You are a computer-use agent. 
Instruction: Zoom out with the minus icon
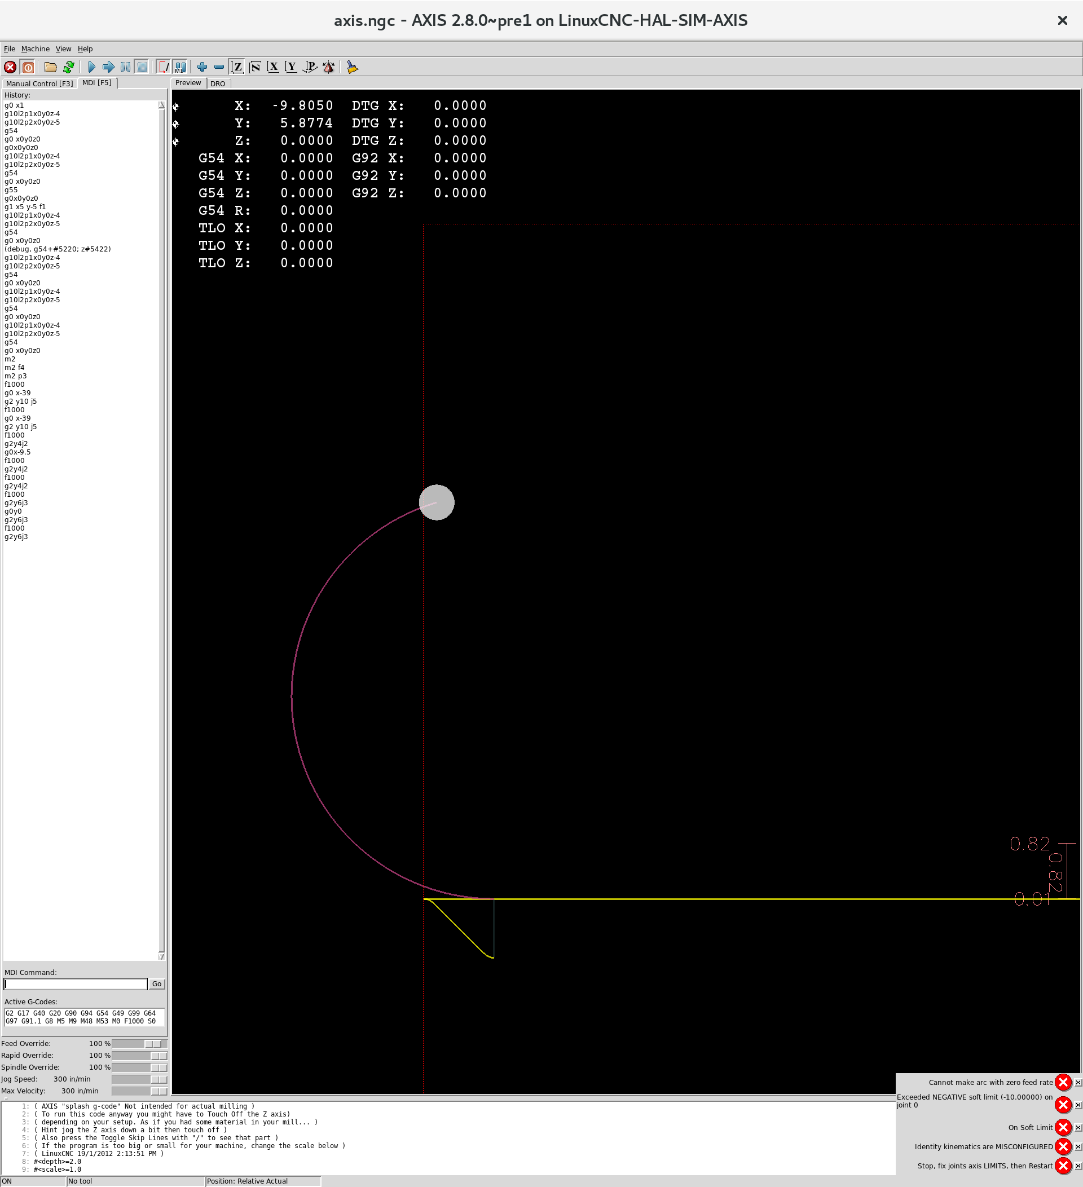(219, 67)
